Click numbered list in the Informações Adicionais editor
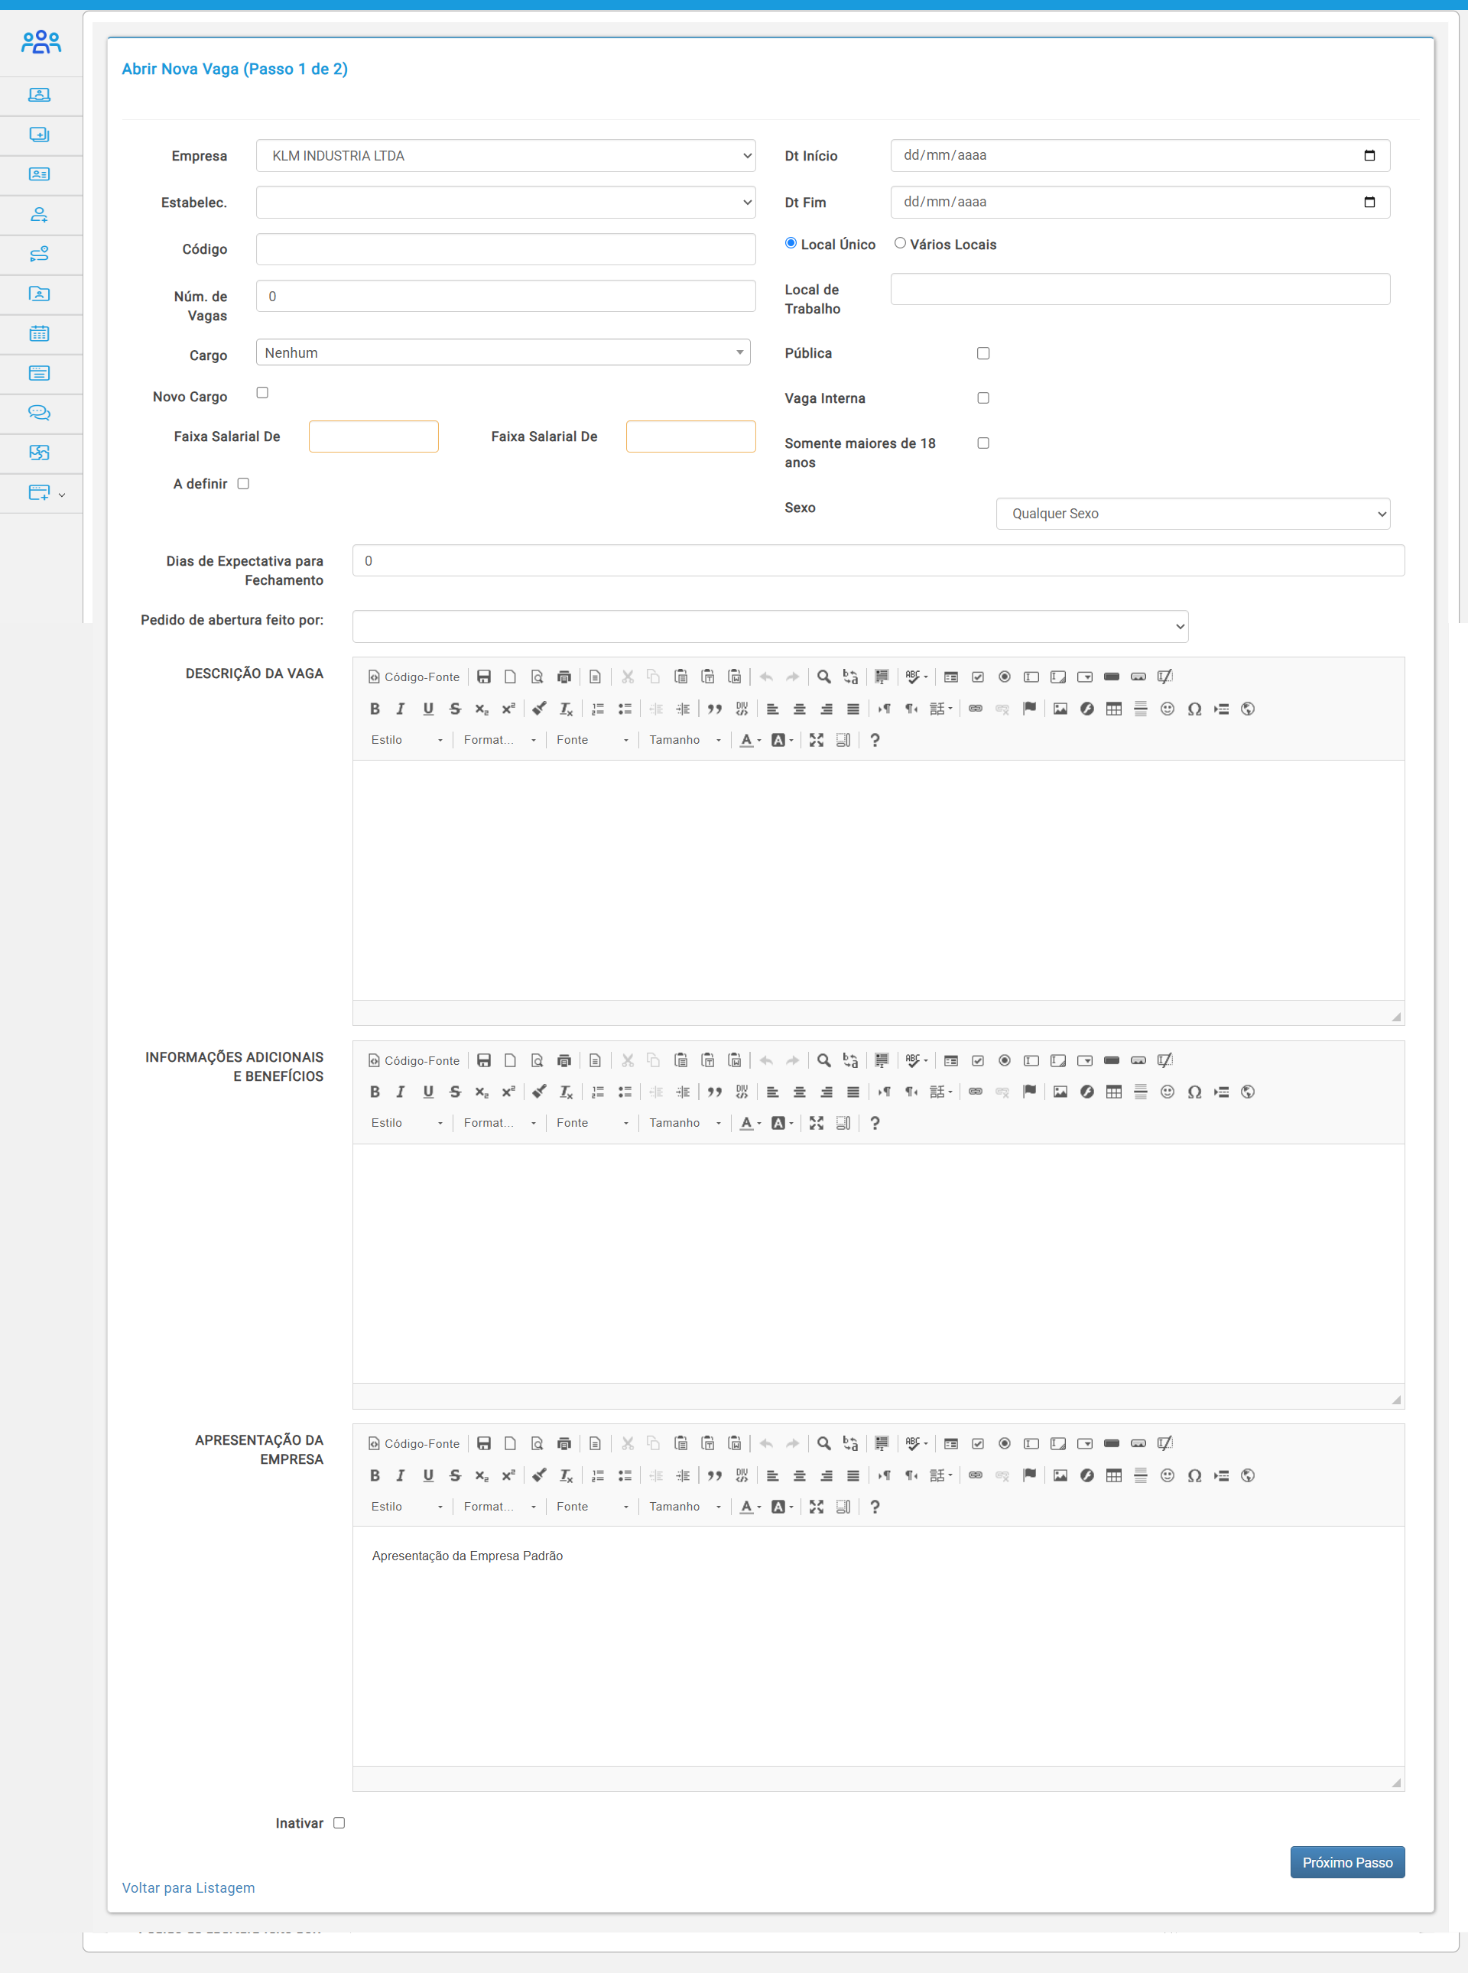The height and width of the screenshot is (1973, 1468). pos(598,1092)
